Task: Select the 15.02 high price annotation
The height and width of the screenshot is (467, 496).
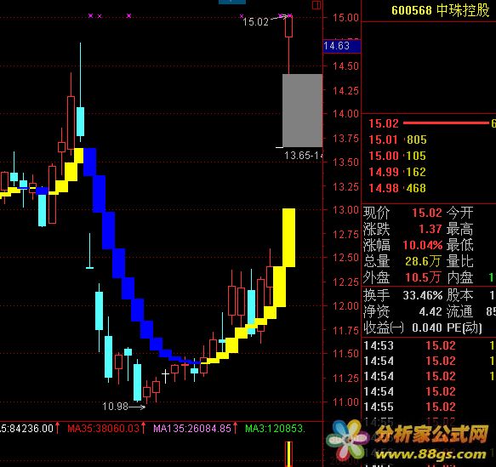Action: pyautogui.click(x=255, y=22)
